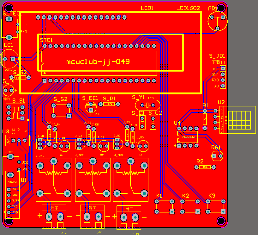
Task: Click the U3 module designator
Action: (x=6, y=131)
